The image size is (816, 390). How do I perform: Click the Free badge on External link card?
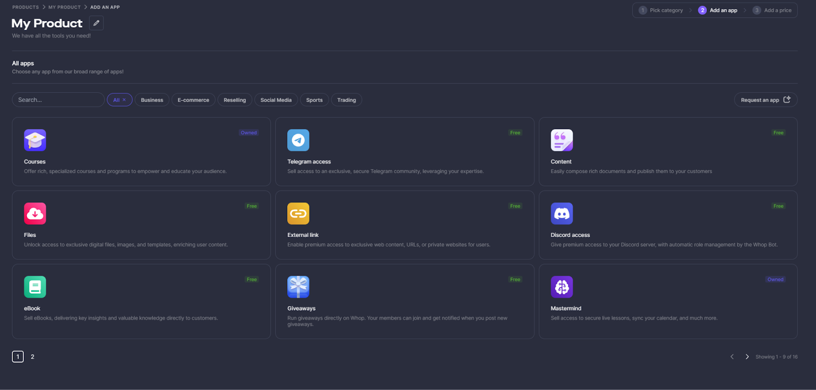(516, 206)
